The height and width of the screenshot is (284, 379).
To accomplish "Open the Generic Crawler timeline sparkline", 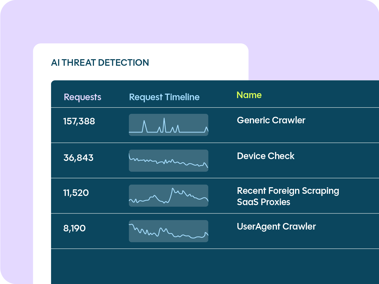I will click(x=168, y=125).
